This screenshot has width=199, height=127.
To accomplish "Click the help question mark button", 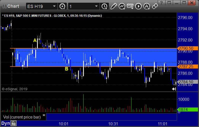I will point(161,3).
